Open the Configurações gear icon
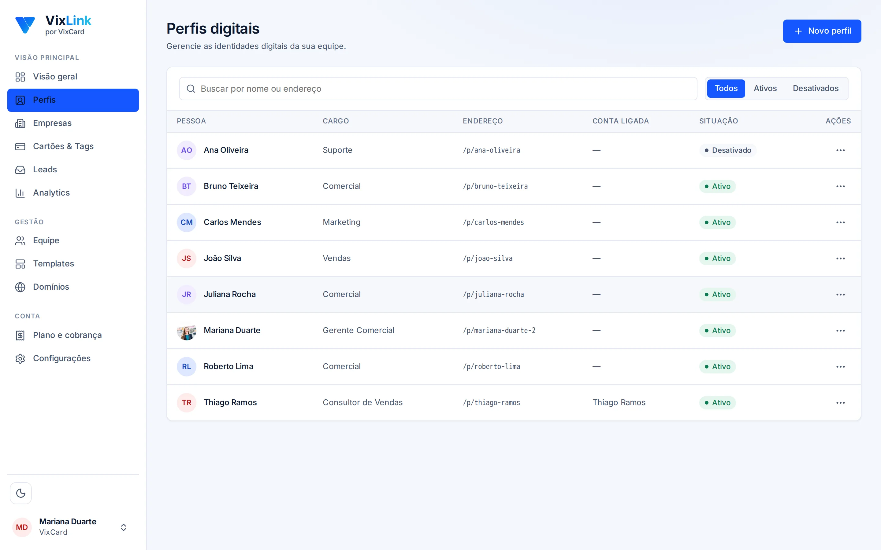Image resolution: width=881 pixels, height=550 pixels. [20, 359]
